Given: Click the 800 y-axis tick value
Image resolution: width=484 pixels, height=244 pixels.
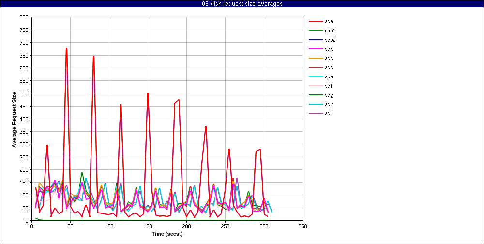Looking at the screenshot, I should point(25,17).
